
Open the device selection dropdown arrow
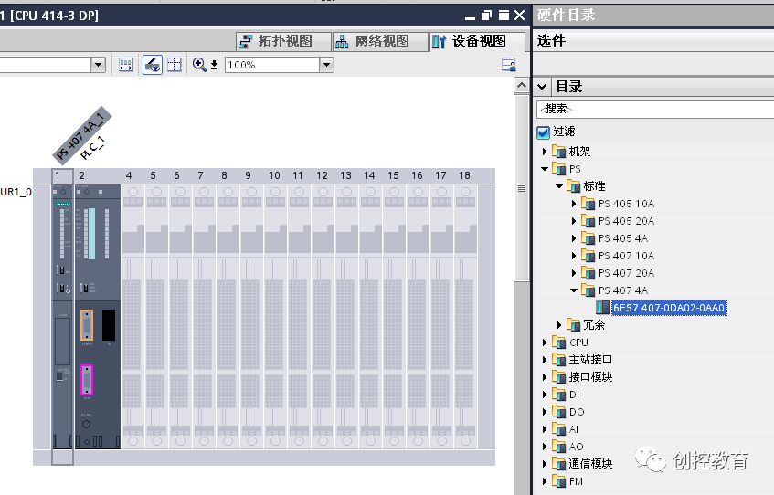pyautogui.click(x=98, y=65)
